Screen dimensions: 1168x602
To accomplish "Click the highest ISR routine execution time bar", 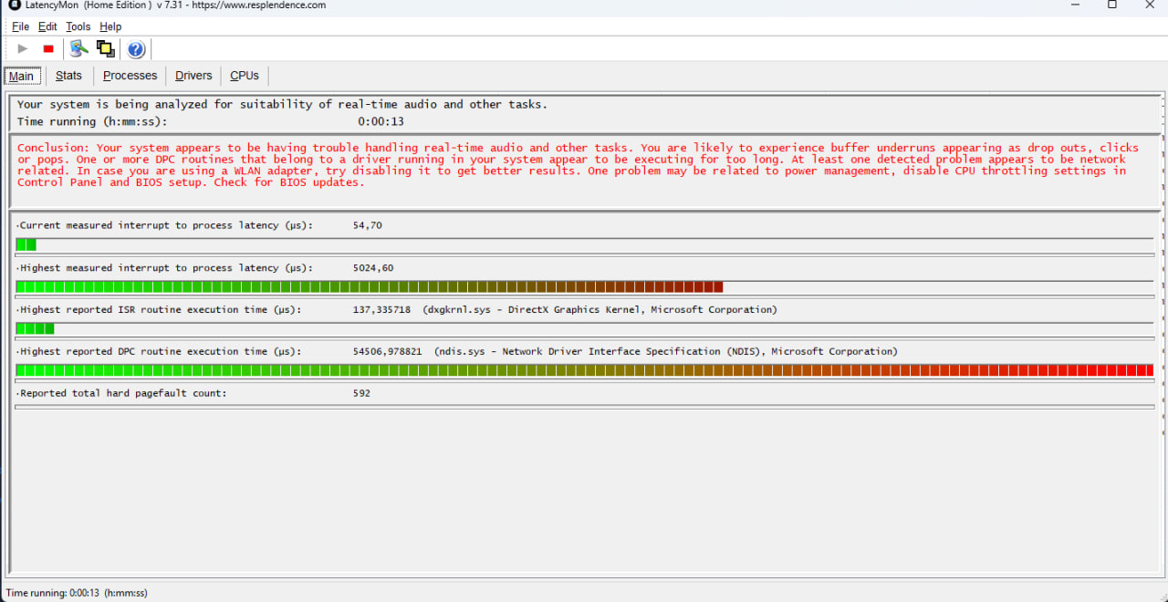I will point(585,328).
